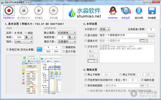This screenshot has width=161, height=100.
Task: Click the 指定一个图像文件 path field
Action: pos(119,41)
